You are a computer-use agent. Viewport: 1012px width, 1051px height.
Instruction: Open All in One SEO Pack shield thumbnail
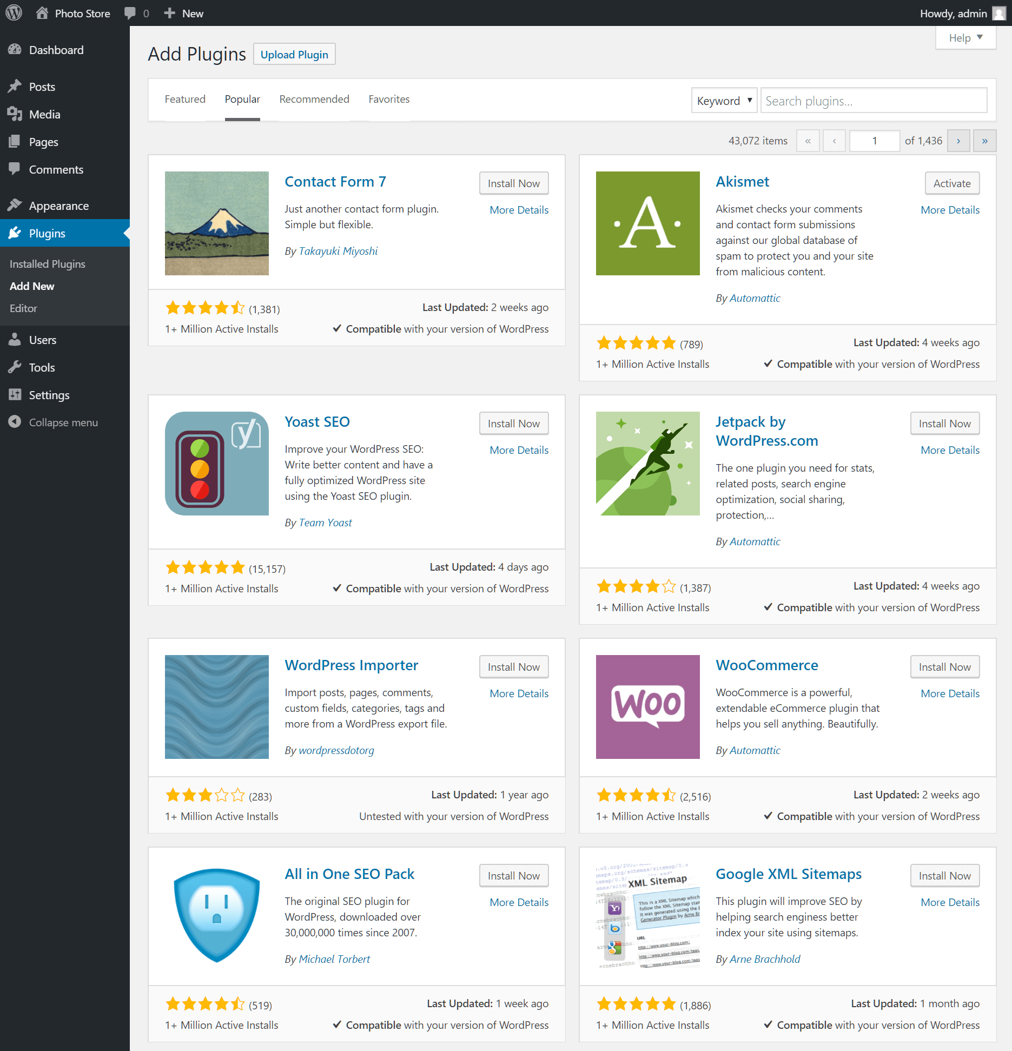[x=217, y=916]
